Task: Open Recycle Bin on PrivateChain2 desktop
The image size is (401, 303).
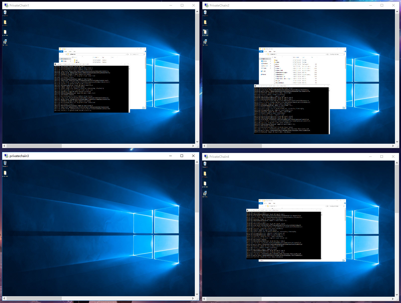Action: (205, 13)
